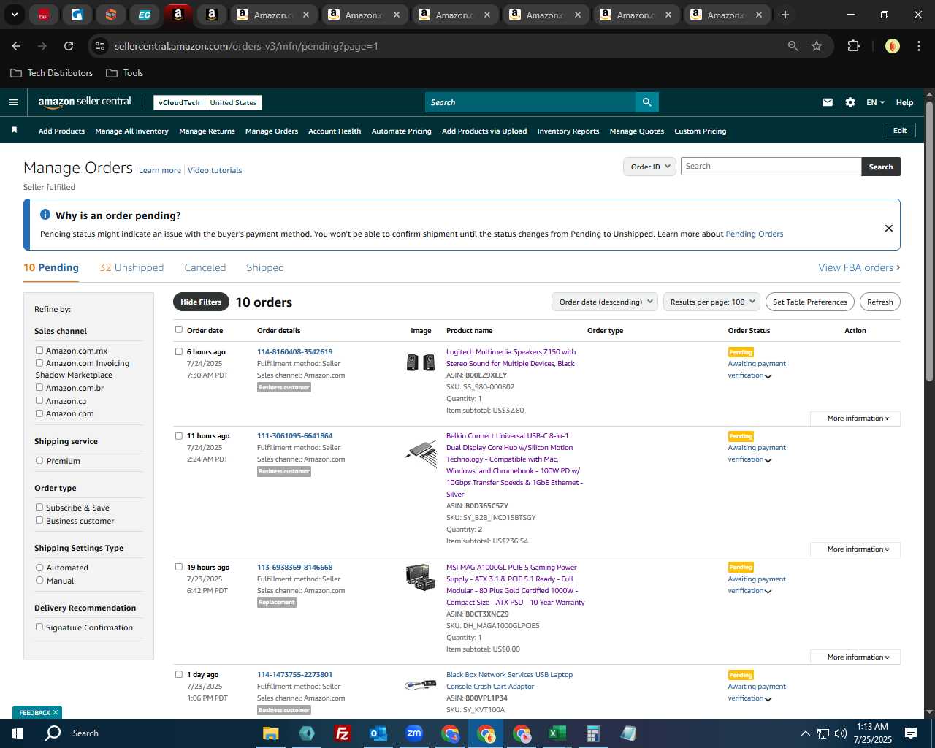Open the View FBA orders link
The width and height of the screenshot is (935, 748).
click(x=859, y=267)
